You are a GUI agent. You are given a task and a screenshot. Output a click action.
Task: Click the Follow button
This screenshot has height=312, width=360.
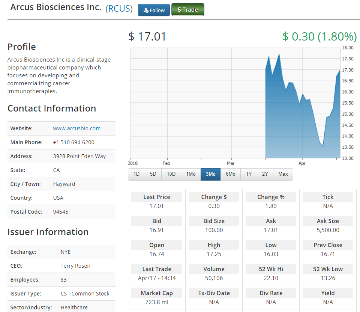click(x=154, y=10)
